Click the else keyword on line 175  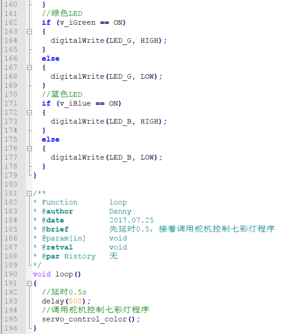[51, 139]
